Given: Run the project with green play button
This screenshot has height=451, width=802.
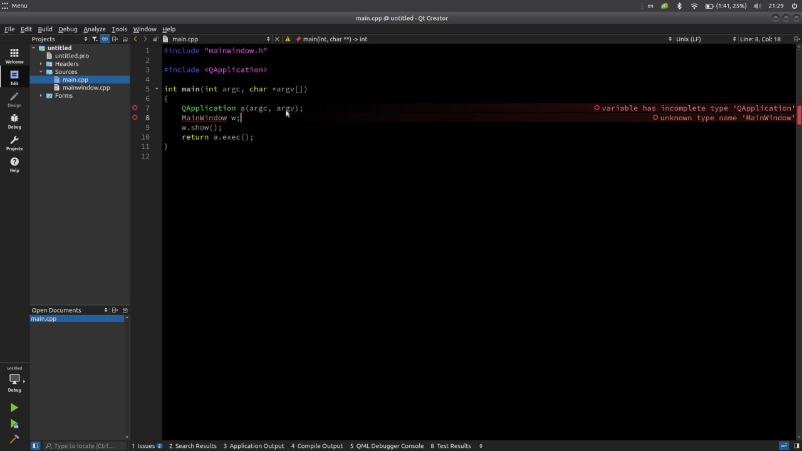Looking at the screenshot, I should [14, 408].
